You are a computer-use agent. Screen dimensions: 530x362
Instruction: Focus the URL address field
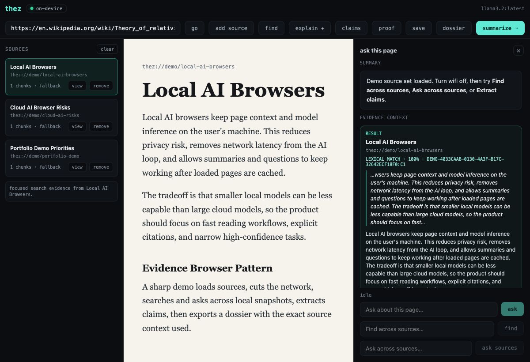[x=93, y=28]
